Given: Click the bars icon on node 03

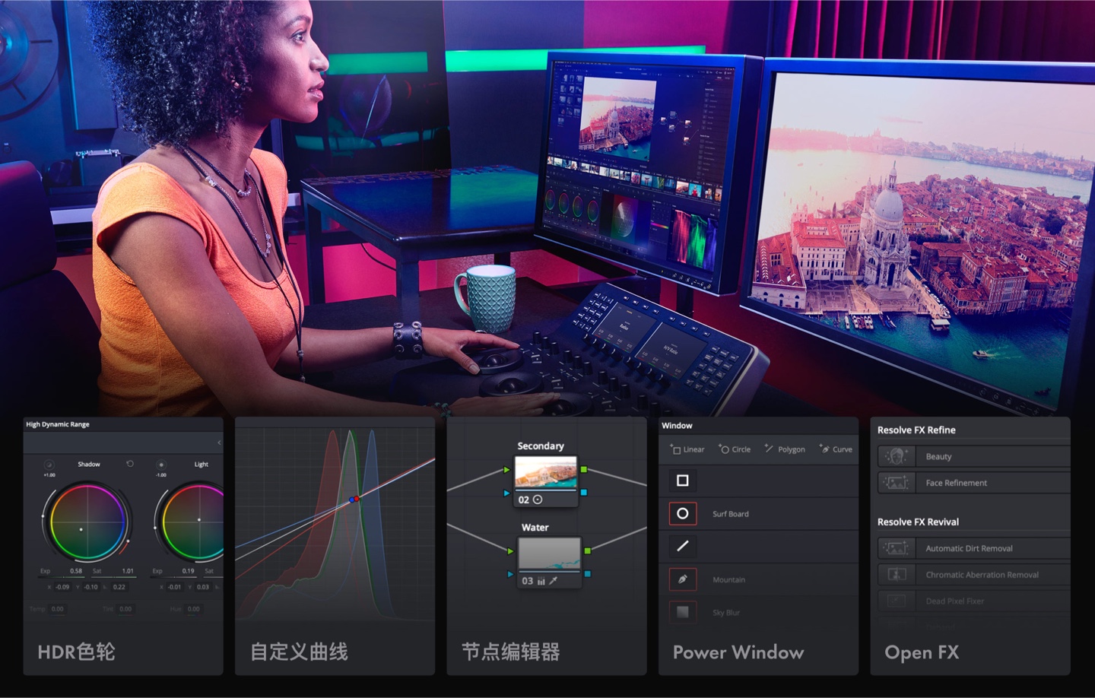Looking at the screenshot, I should [x=541, y=581].
